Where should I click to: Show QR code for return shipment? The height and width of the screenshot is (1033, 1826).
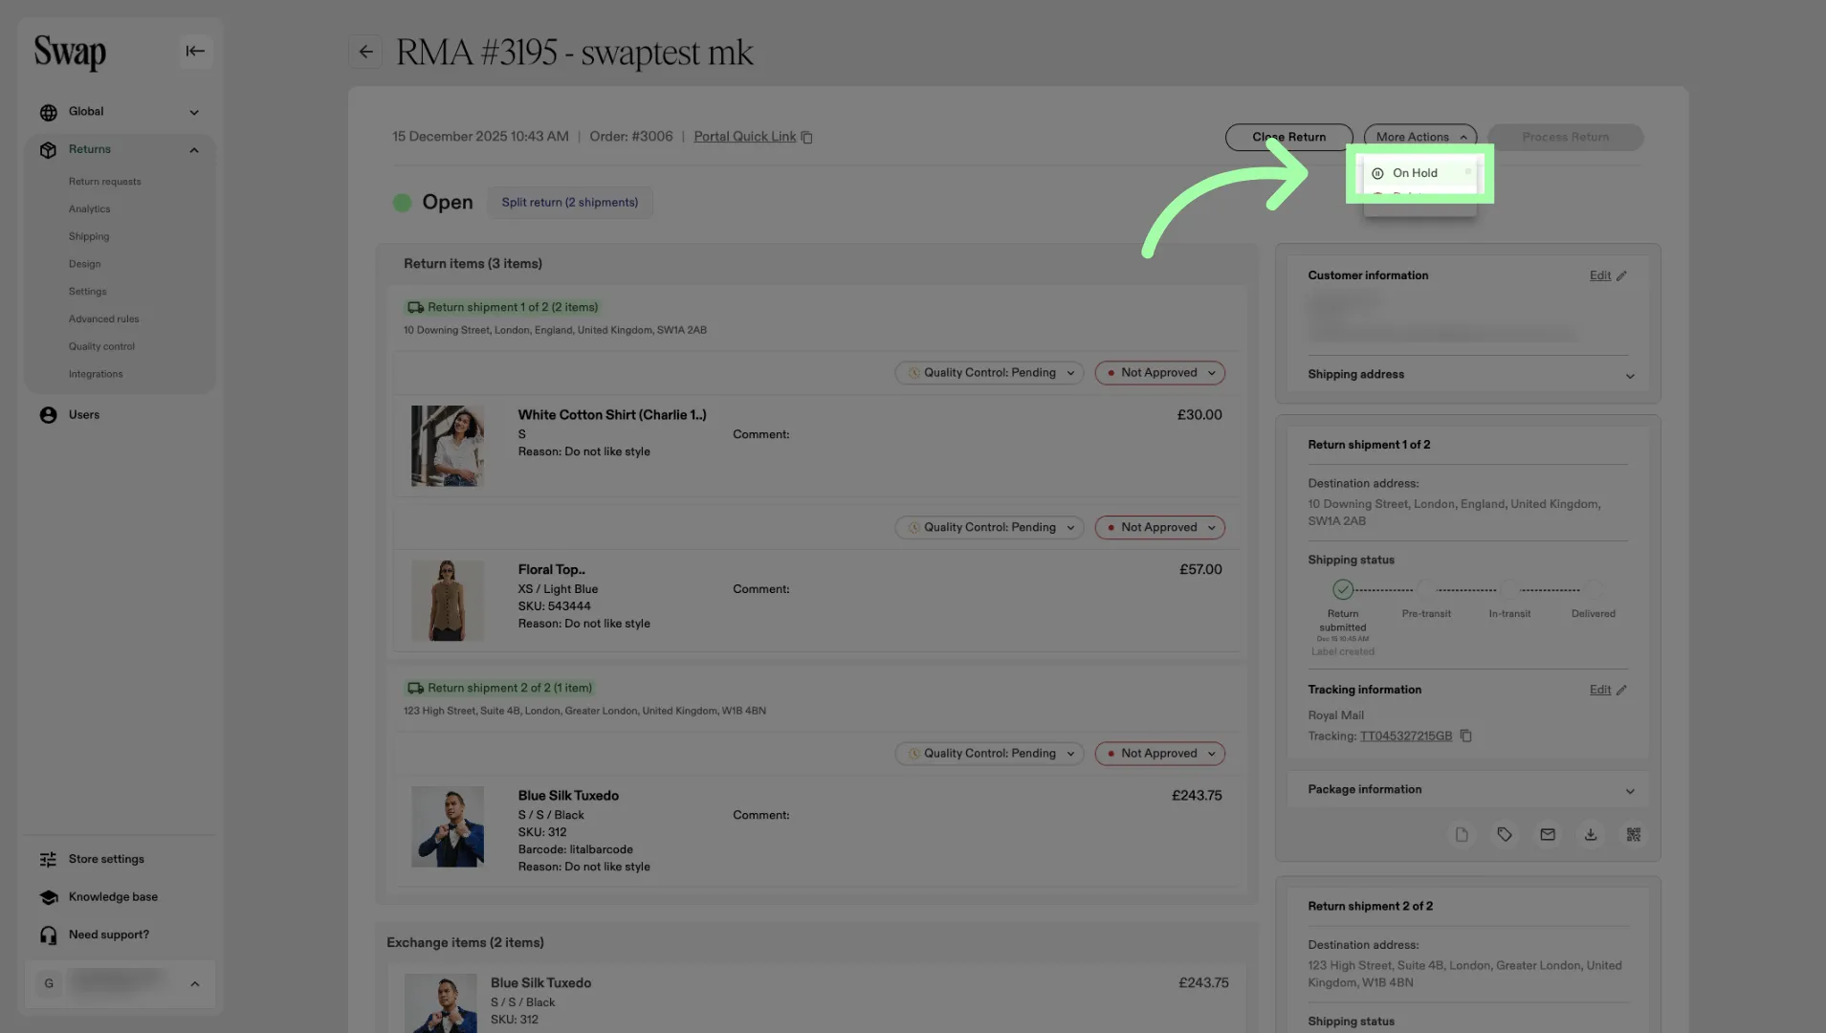click(1634, 835)
